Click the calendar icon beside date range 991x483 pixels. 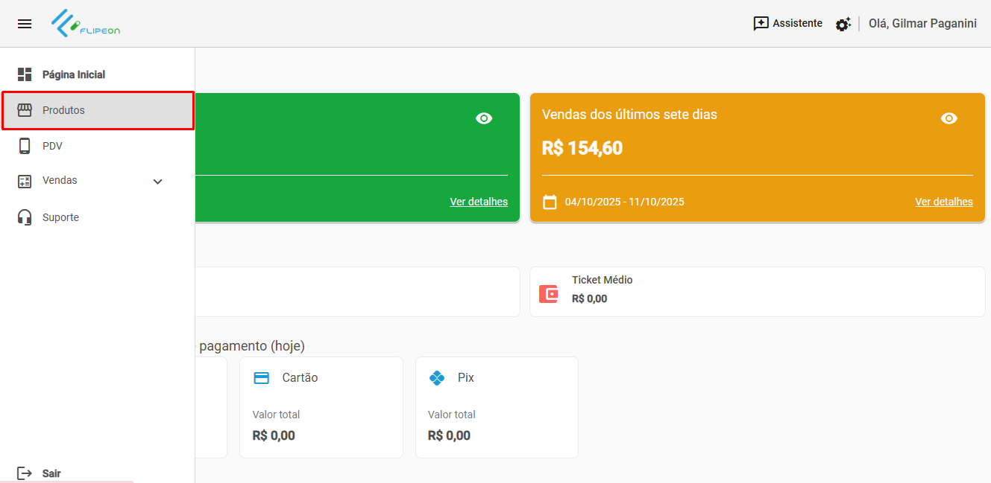pos(550,202)
